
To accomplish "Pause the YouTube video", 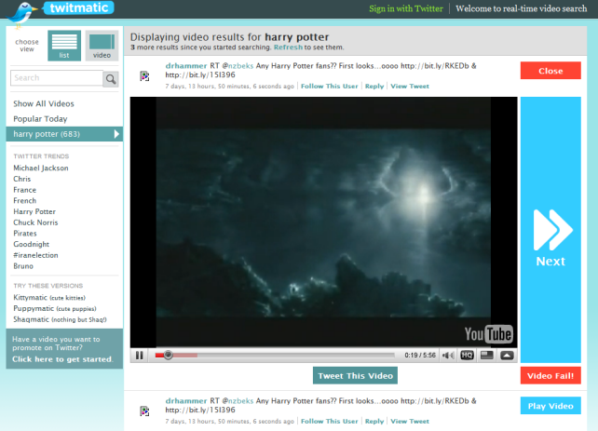I will [x=140, y=356].
